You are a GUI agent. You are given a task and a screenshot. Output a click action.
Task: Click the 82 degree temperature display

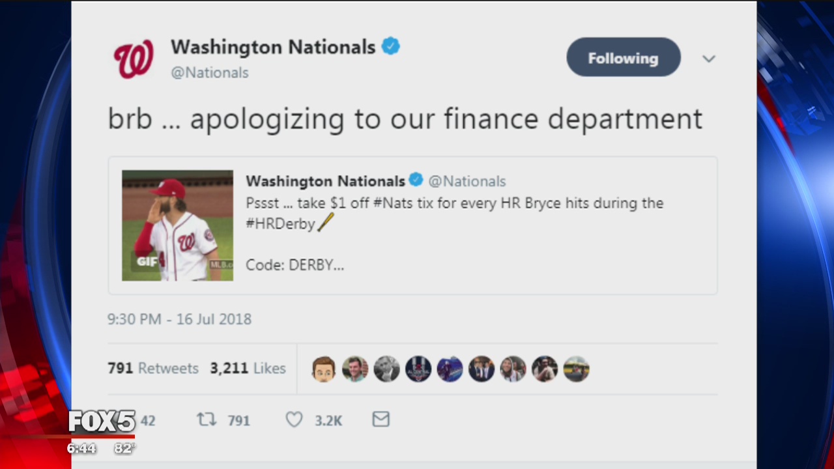pyautogui.click(x=122, y=448)
